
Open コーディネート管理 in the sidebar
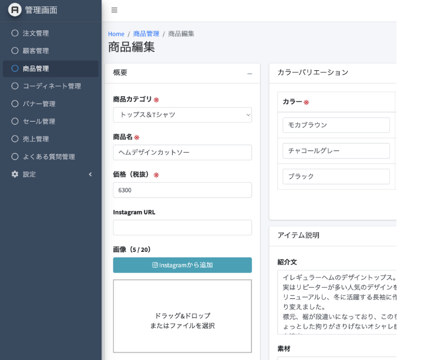[x=52, y=86]
